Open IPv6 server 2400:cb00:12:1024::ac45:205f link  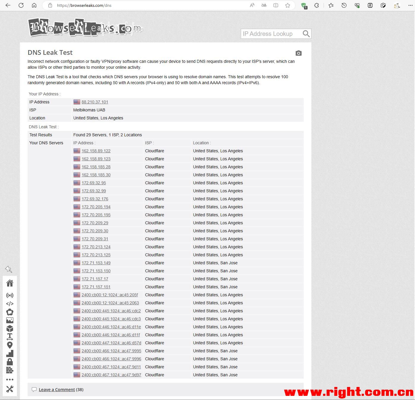tap(110, 295)
